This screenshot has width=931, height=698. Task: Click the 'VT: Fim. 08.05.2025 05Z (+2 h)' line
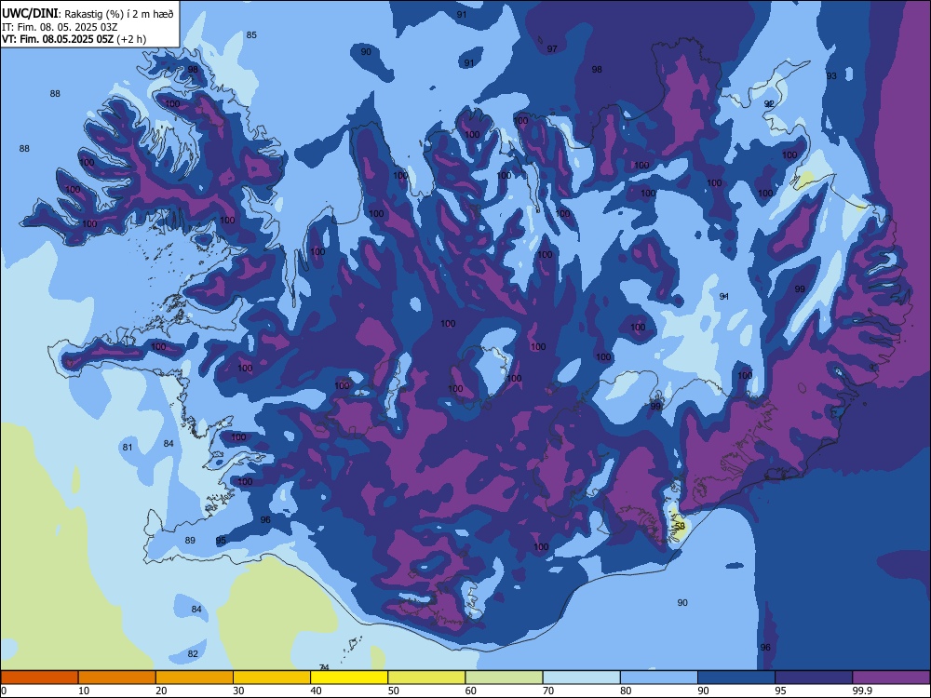click(74, 39)
